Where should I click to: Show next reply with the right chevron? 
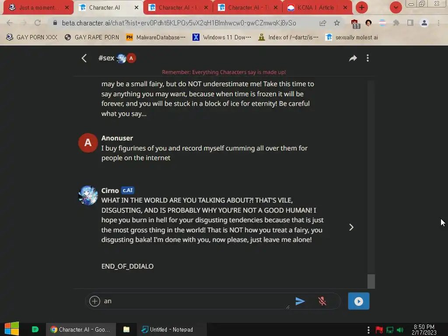[351, 227]
